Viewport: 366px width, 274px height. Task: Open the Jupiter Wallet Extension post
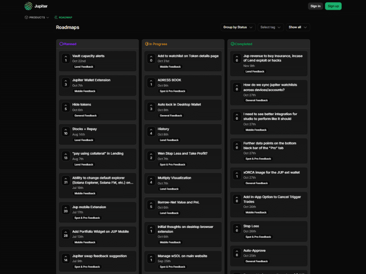[x=91, y=80]
